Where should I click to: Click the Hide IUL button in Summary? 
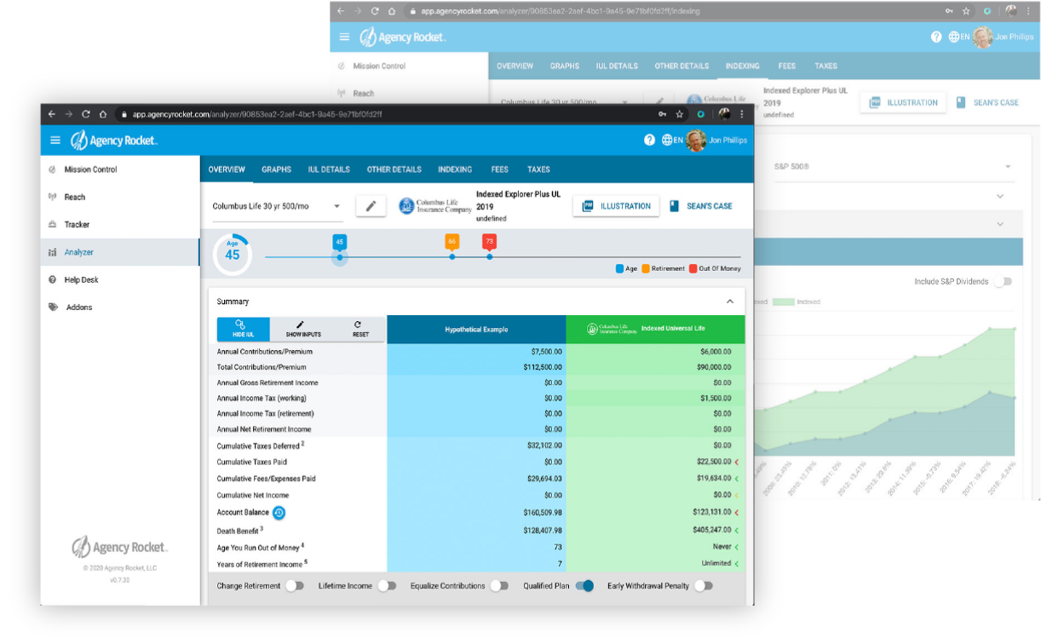(243, 329)
